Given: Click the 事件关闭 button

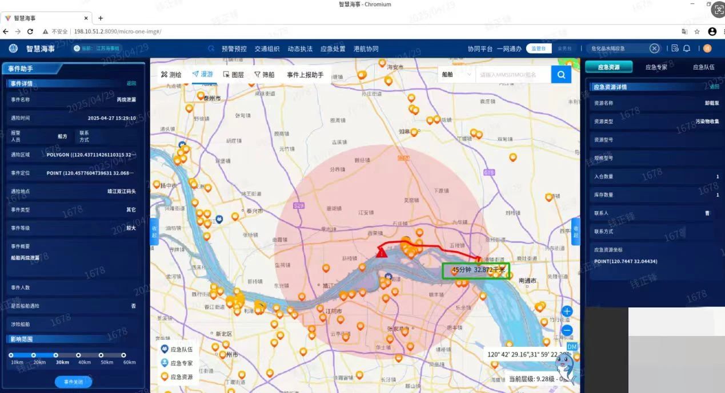Looking at the screenshot, I should pos(73,382).
